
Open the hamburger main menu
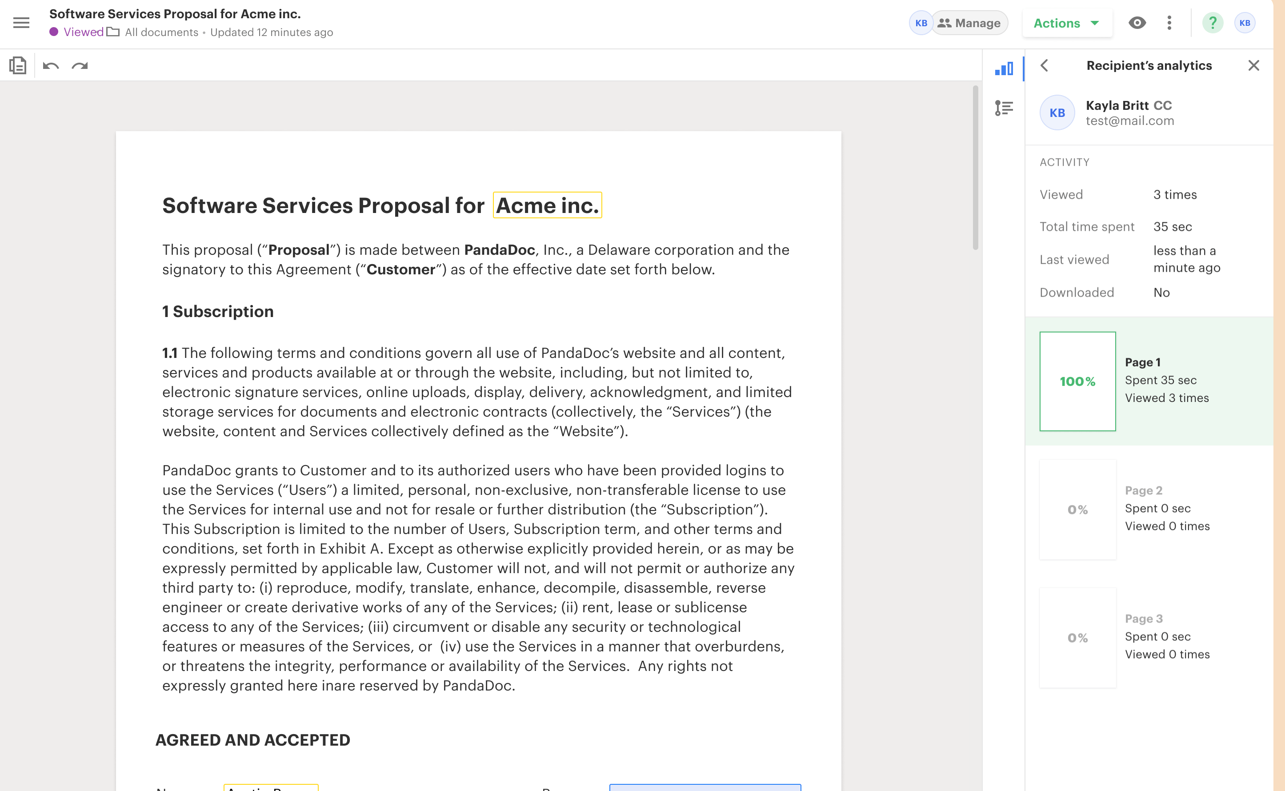pos(21,23)
